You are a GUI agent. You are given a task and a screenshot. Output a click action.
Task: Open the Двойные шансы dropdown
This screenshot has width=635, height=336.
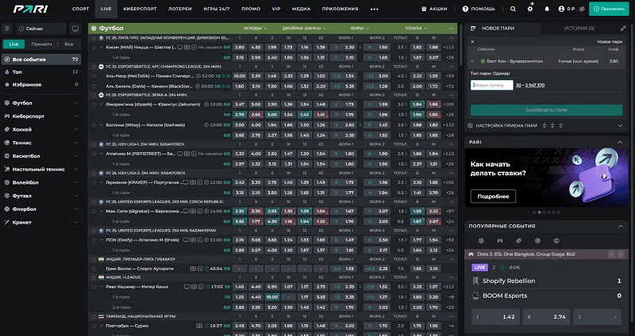[x=304, y=29]
